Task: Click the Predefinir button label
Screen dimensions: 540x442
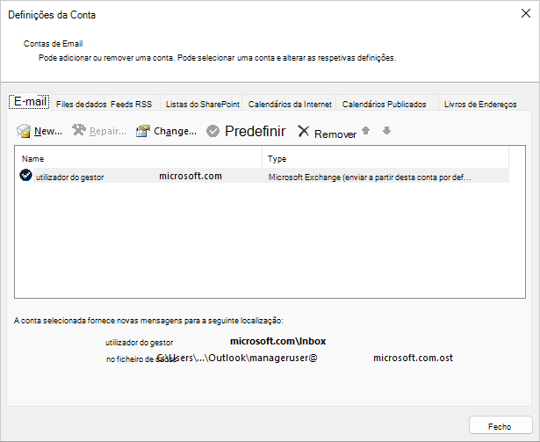Action: point(256,131)
